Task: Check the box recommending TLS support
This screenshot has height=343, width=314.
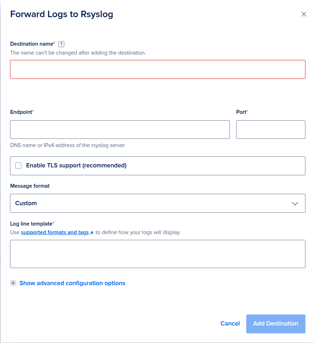Action: [x=18, y=165]
